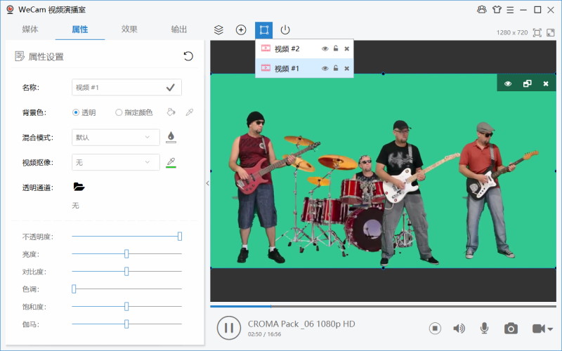562x351 pixels.
Task: Open the video camera dropdown arrow
Action: coord(550,329)
